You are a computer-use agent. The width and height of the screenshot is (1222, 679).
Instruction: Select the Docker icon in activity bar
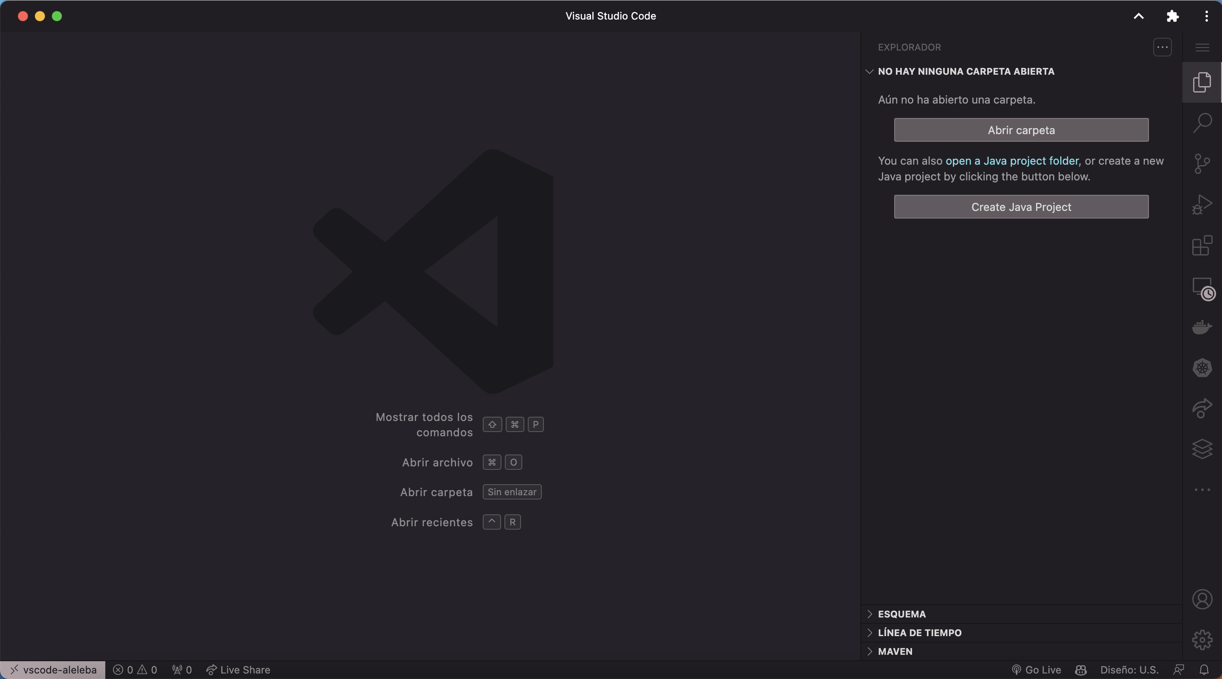pyautogui.click(x=1202, y=327)
